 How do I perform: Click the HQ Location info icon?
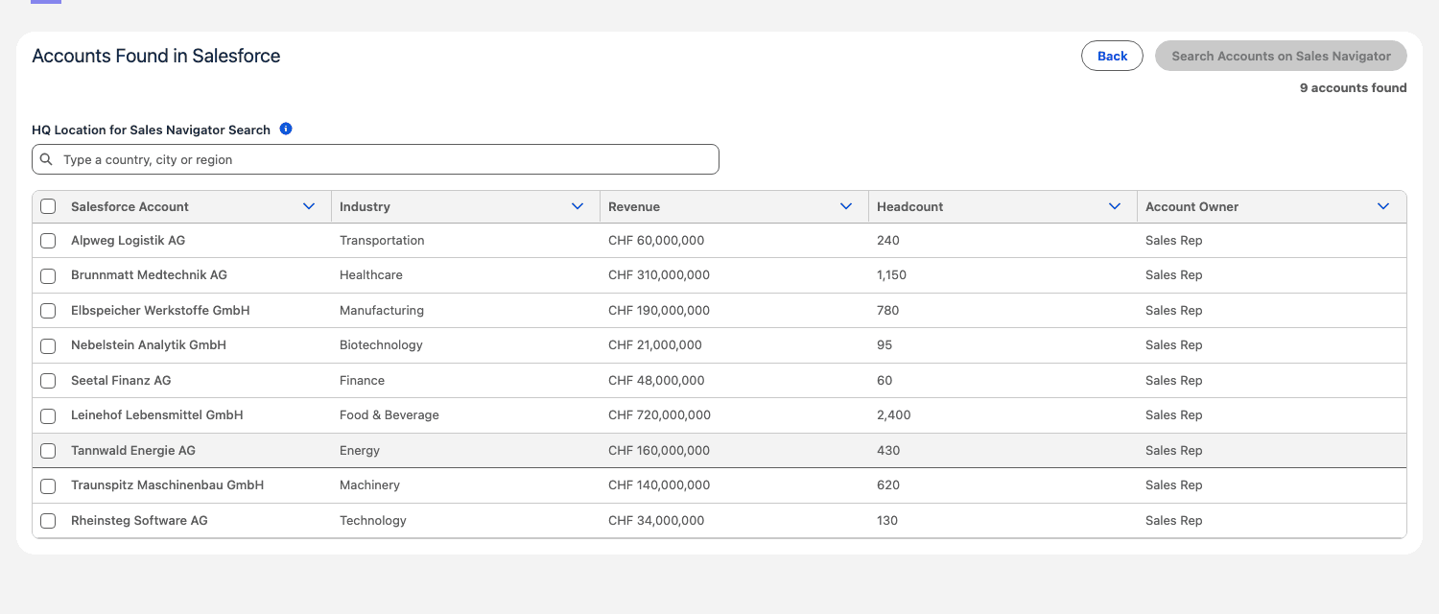point(286,129)
